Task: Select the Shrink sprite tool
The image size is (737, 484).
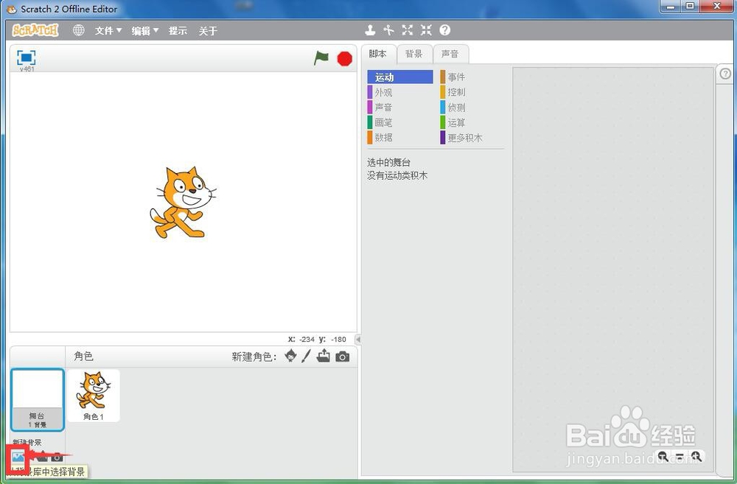Action: pyautogui.click(x=426, y=30)
